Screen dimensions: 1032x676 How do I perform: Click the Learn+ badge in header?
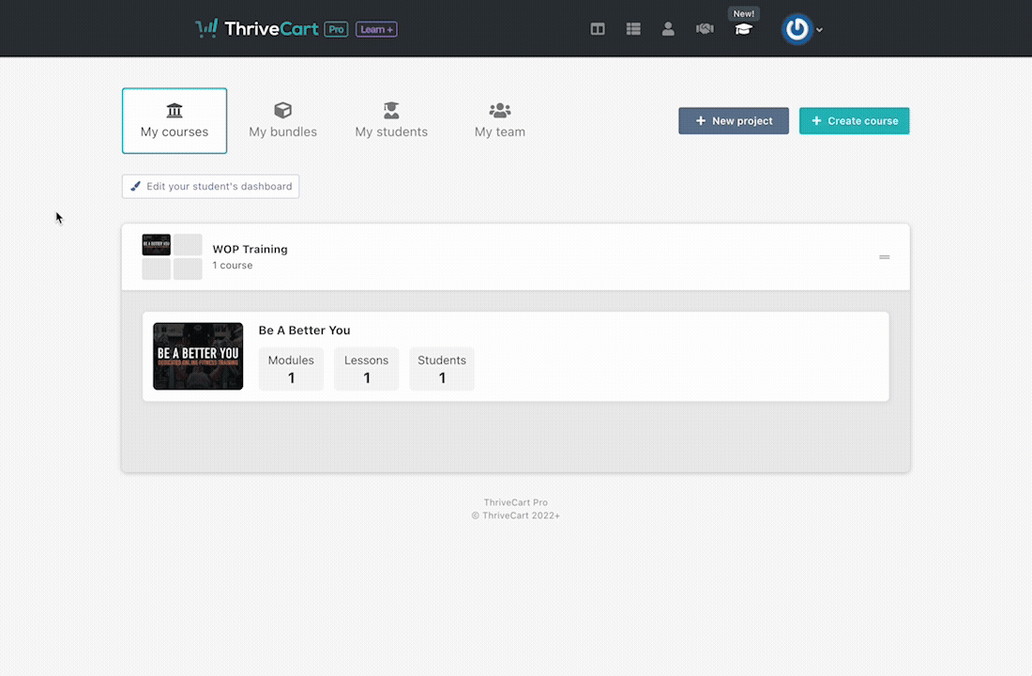pos(376,30)
